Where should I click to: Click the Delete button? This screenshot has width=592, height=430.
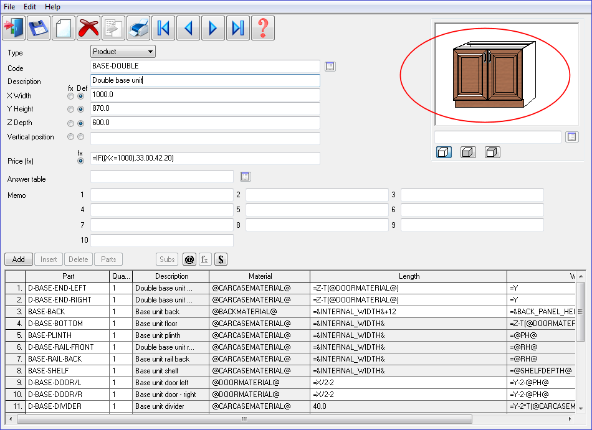click(78, 259)
